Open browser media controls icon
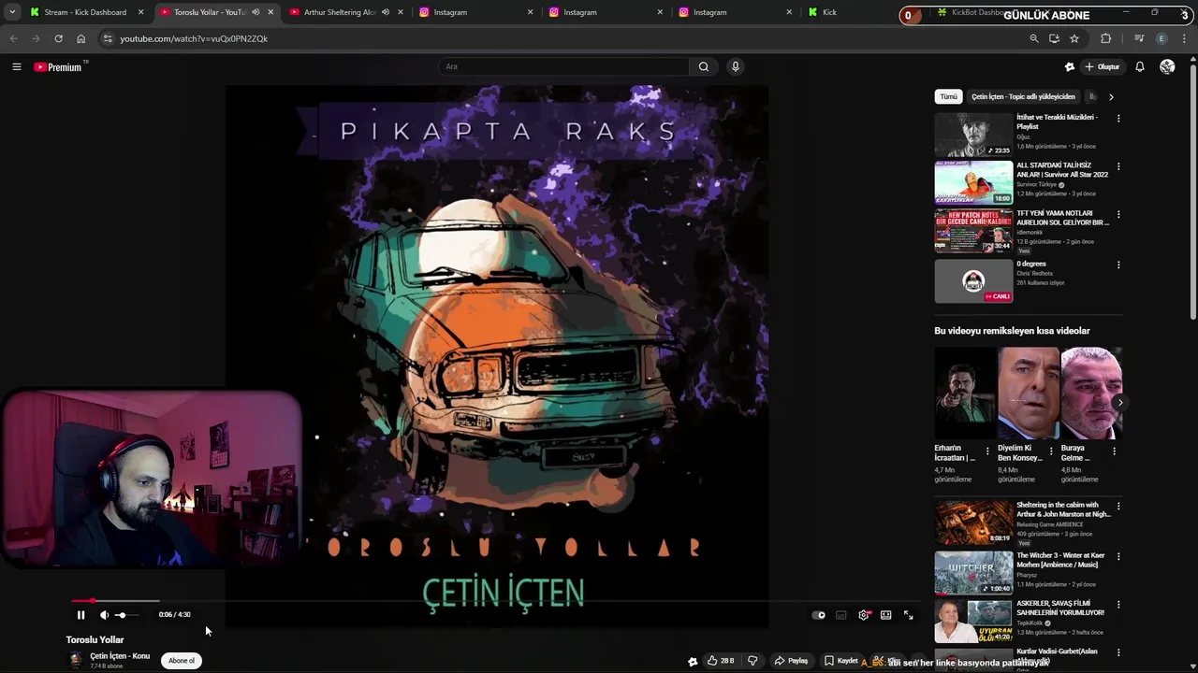This screenshot has width=1198, height=673. point(1139,38)
